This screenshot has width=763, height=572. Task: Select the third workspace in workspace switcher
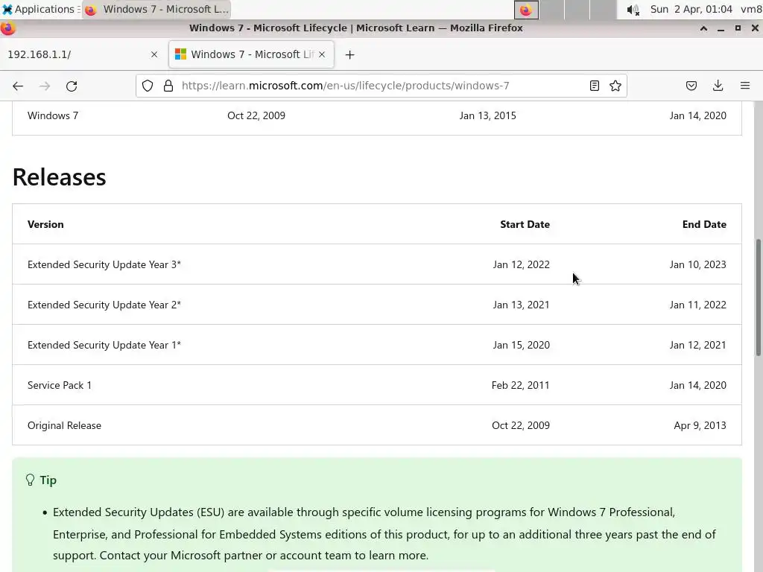[577, 10]
